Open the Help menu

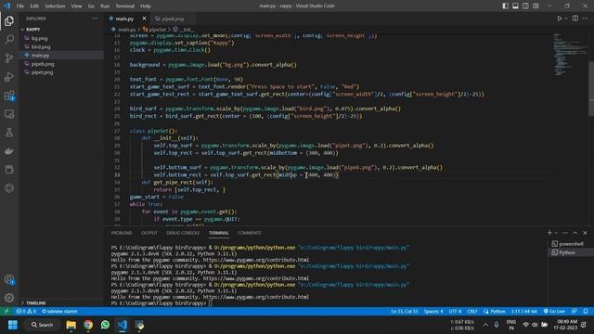[x=146, y=6]
